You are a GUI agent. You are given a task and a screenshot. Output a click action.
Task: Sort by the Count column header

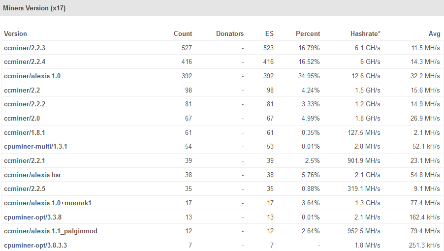pos(183,34)
